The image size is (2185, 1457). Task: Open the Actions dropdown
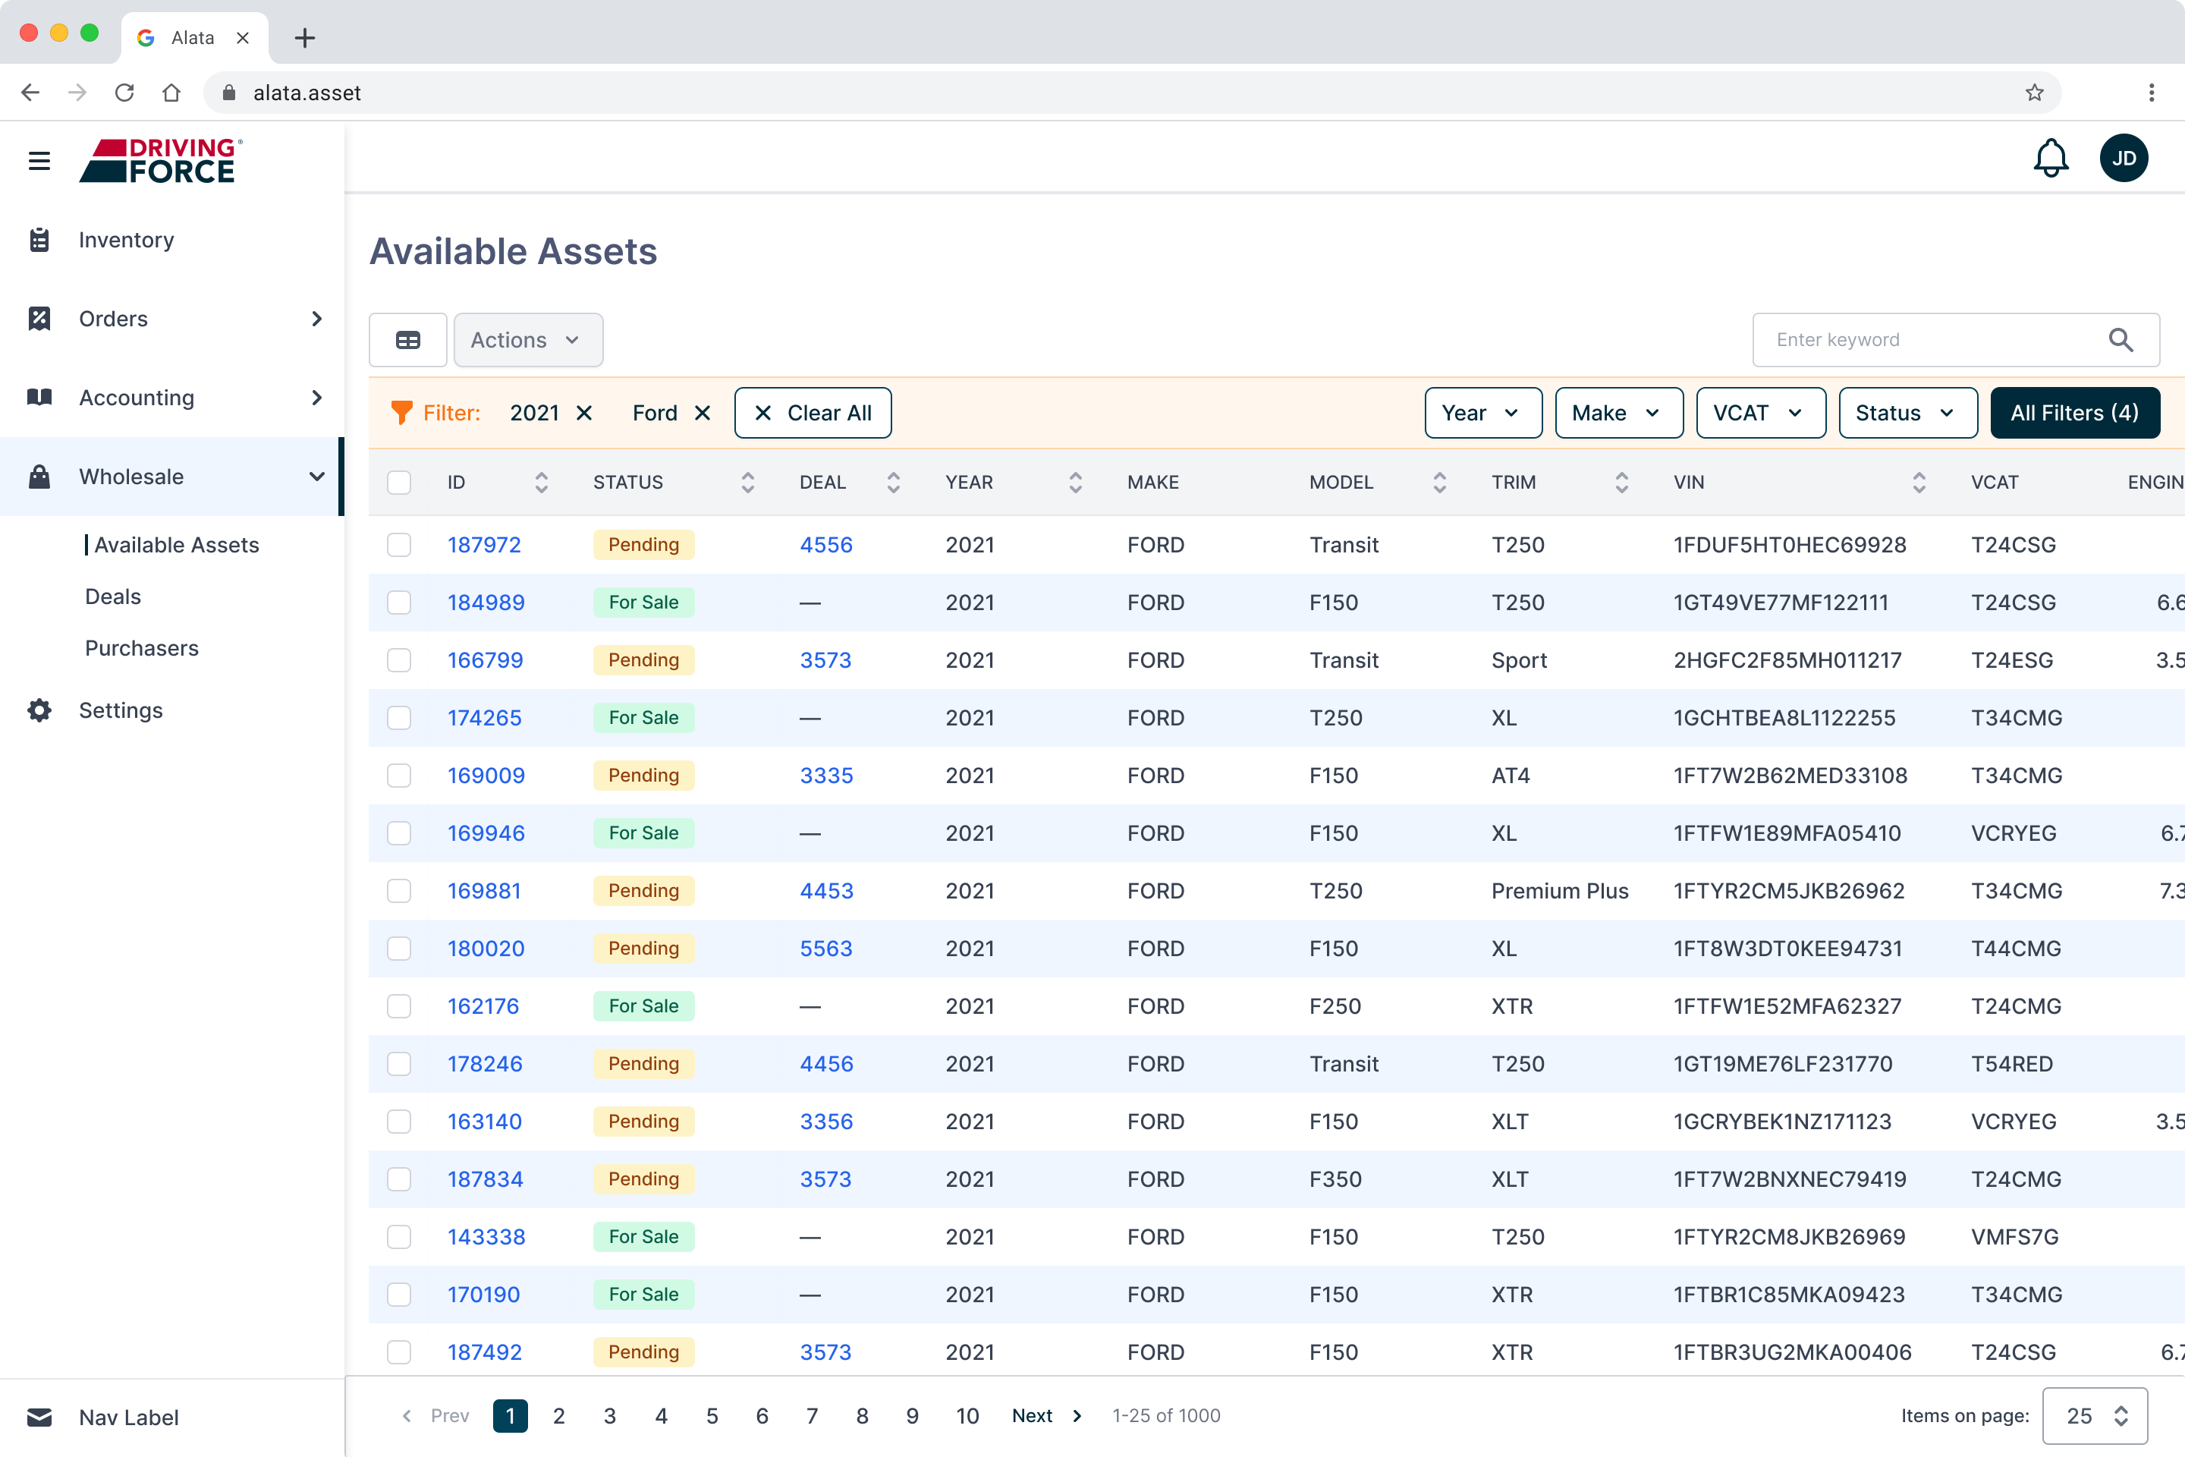point(528,340)
